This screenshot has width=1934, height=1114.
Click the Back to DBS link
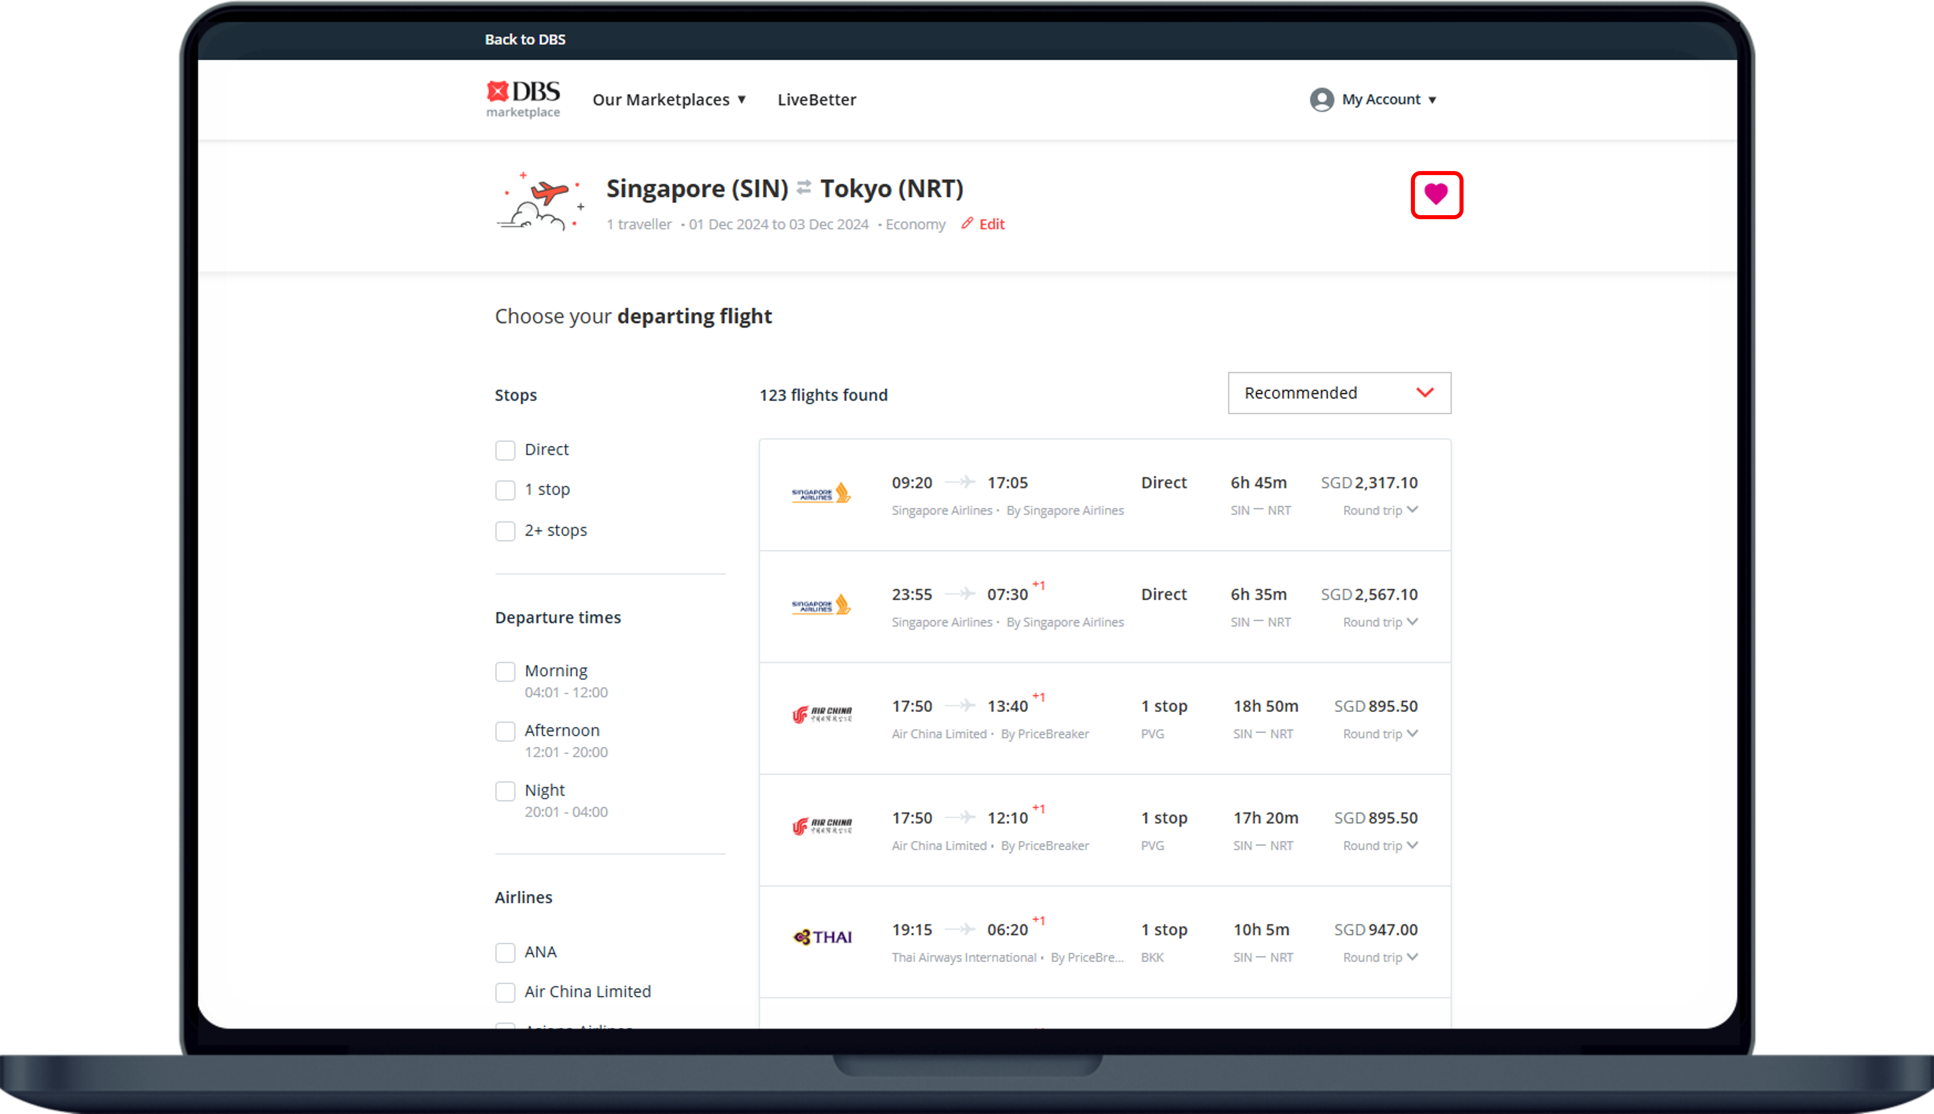[x=525, y=39]
